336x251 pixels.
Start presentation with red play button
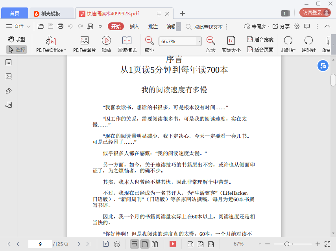click(x=173, y=244)
